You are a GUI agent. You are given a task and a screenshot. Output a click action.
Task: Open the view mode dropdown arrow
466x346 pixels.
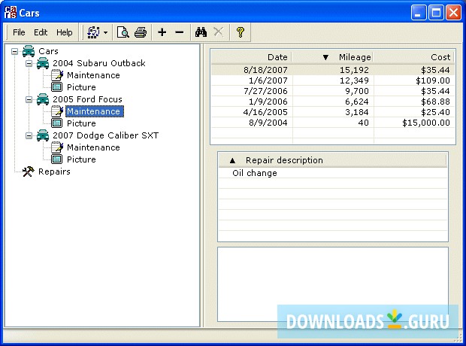[x=106, y=33]
